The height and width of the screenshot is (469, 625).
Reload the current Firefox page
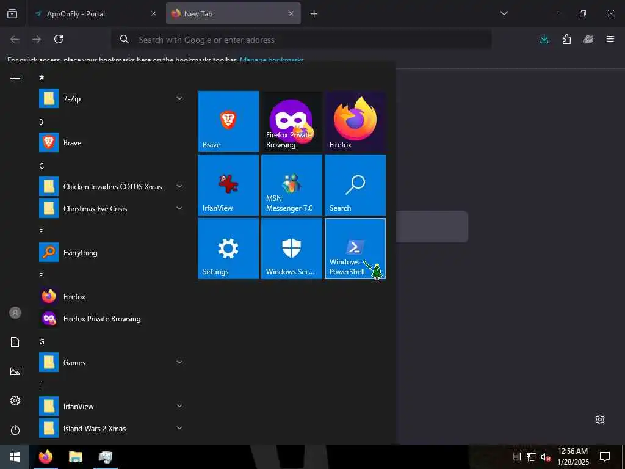[x=59, y=39]
